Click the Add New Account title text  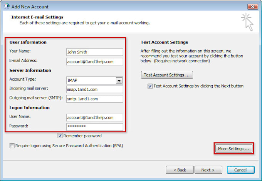click(30, 7)
